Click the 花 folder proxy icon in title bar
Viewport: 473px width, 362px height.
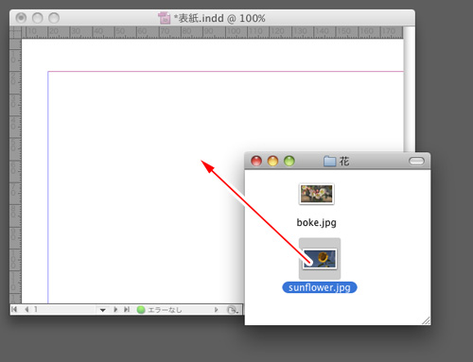coord(329,161)
